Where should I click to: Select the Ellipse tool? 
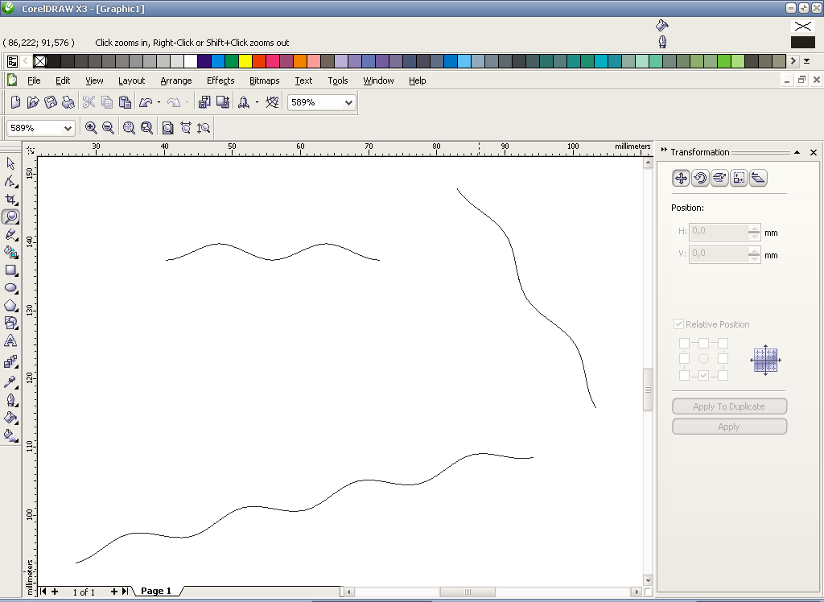[x=10, y=287]
